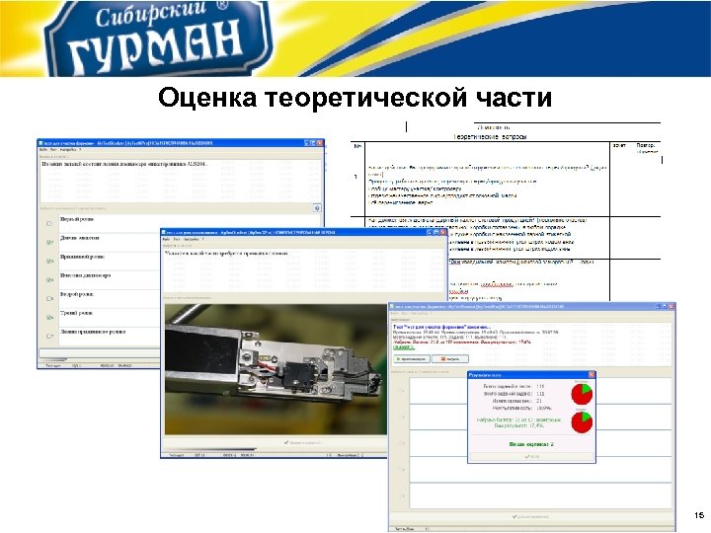Uncheck the 'Пластина диспенсера' answer checkbox

pos(50,279)
